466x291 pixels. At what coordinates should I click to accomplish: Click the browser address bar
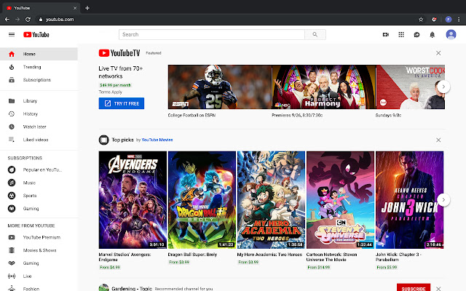click(x=226, y=20)
